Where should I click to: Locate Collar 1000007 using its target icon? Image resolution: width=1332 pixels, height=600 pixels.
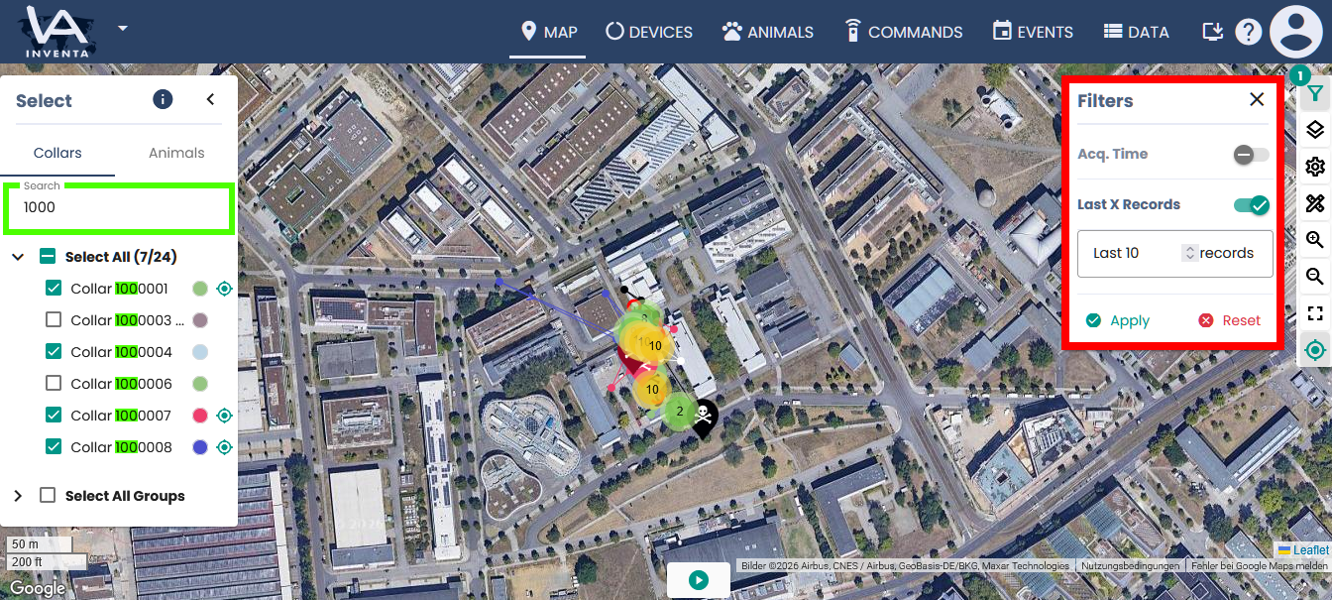pos(224,416)
